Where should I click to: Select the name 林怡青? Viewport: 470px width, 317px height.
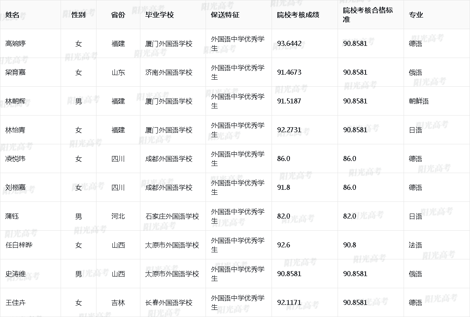15,130
